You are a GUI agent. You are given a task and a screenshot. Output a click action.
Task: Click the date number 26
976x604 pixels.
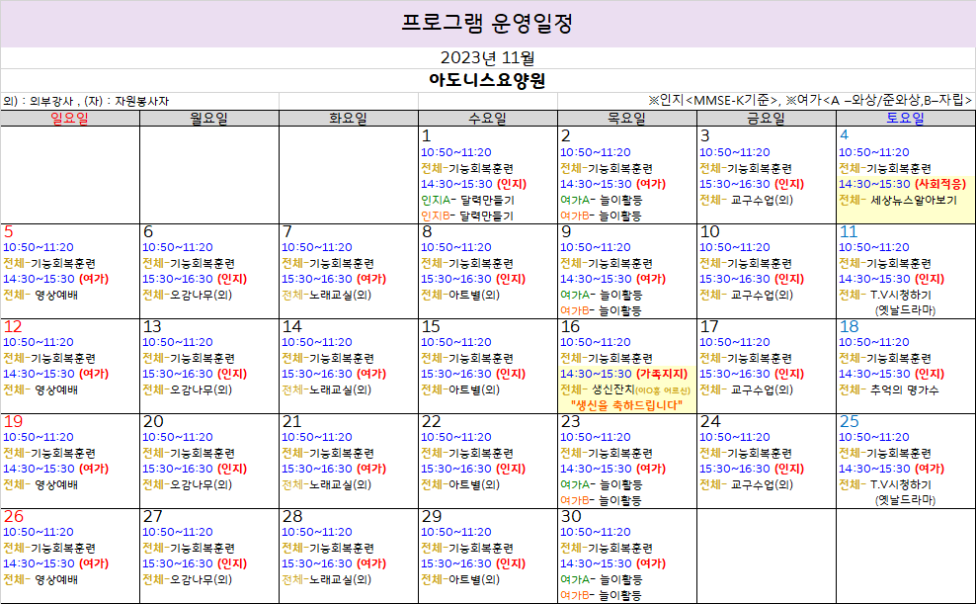coord(13,517)
